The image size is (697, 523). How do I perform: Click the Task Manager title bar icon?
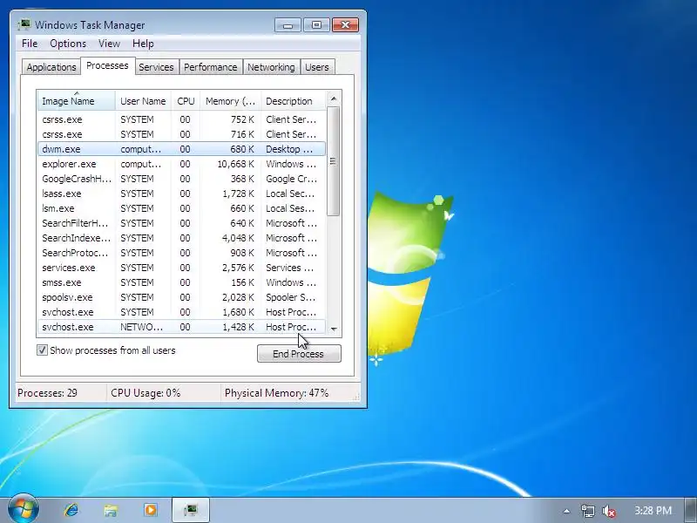pyautogui.click(x=24, y=24)
